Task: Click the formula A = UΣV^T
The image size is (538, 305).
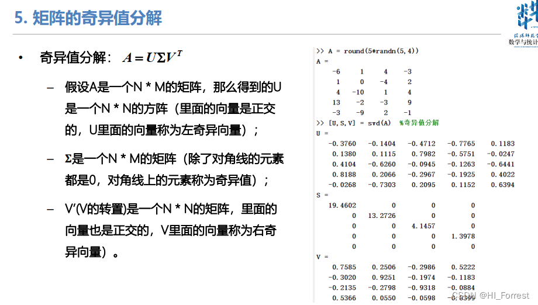Action: point(153,57)
